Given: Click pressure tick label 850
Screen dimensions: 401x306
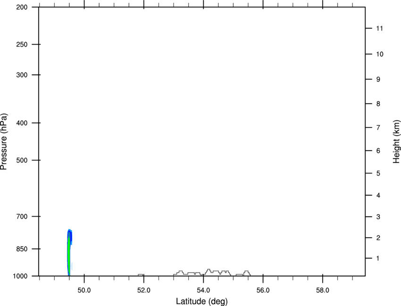Looking at the screenshot, I should (x=22, y=249).
